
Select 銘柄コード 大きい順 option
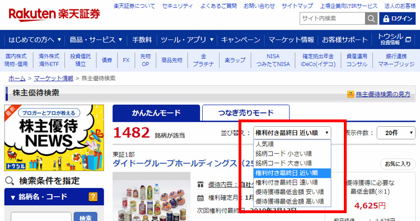click(x=292, y=163)
